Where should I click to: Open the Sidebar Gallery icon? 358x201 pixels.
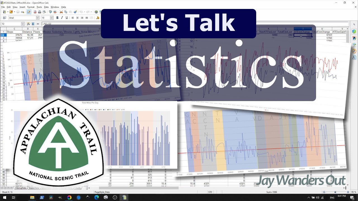354,44
